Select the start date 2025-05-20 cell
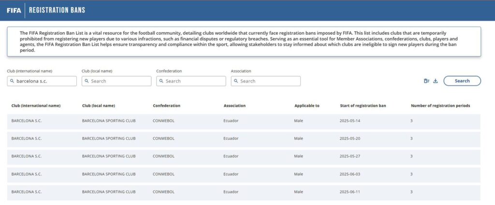The image size is (495, 205). coord(350,139)
